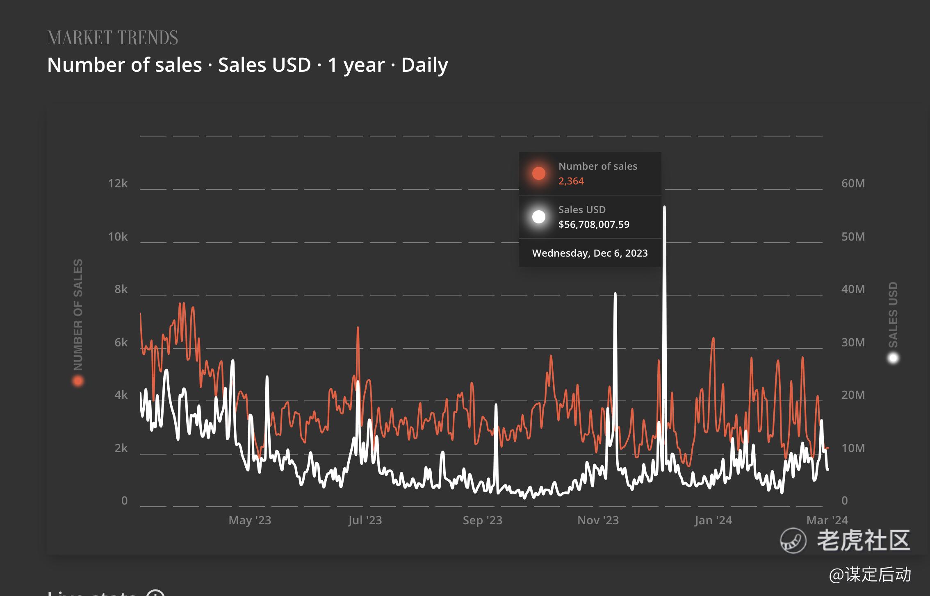Click the tiger community logo watermark
The width and height of the screenshot is (930, 596).
(x=793, y=541)
